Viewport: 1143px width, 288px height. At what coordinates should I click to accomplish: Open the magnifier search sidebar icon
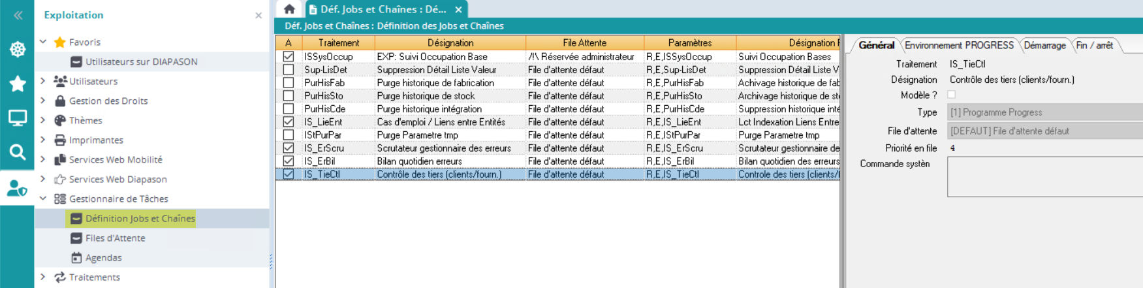(x=18, y=152)
